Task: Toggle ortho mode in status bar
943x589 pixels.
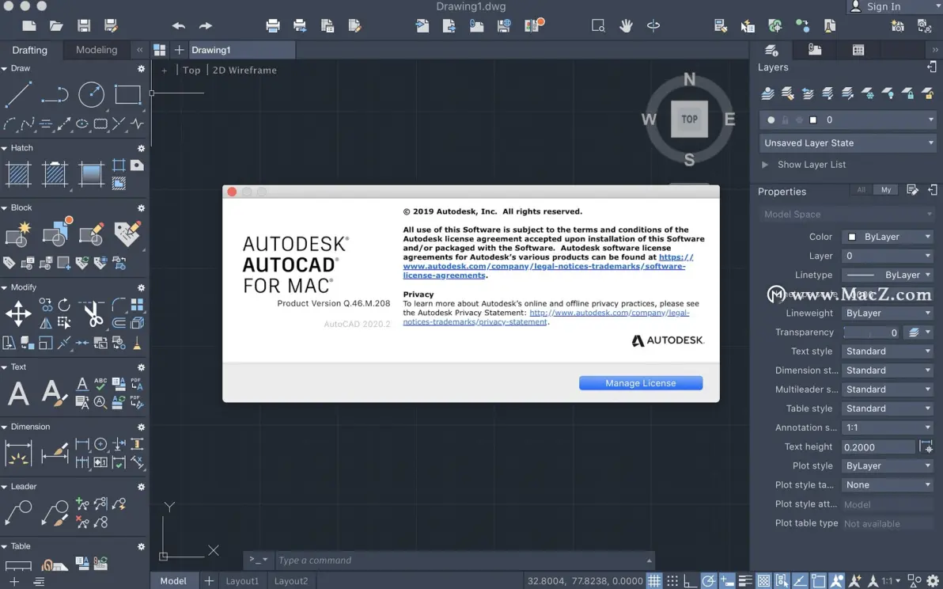Action: click(x=691, y=580)
